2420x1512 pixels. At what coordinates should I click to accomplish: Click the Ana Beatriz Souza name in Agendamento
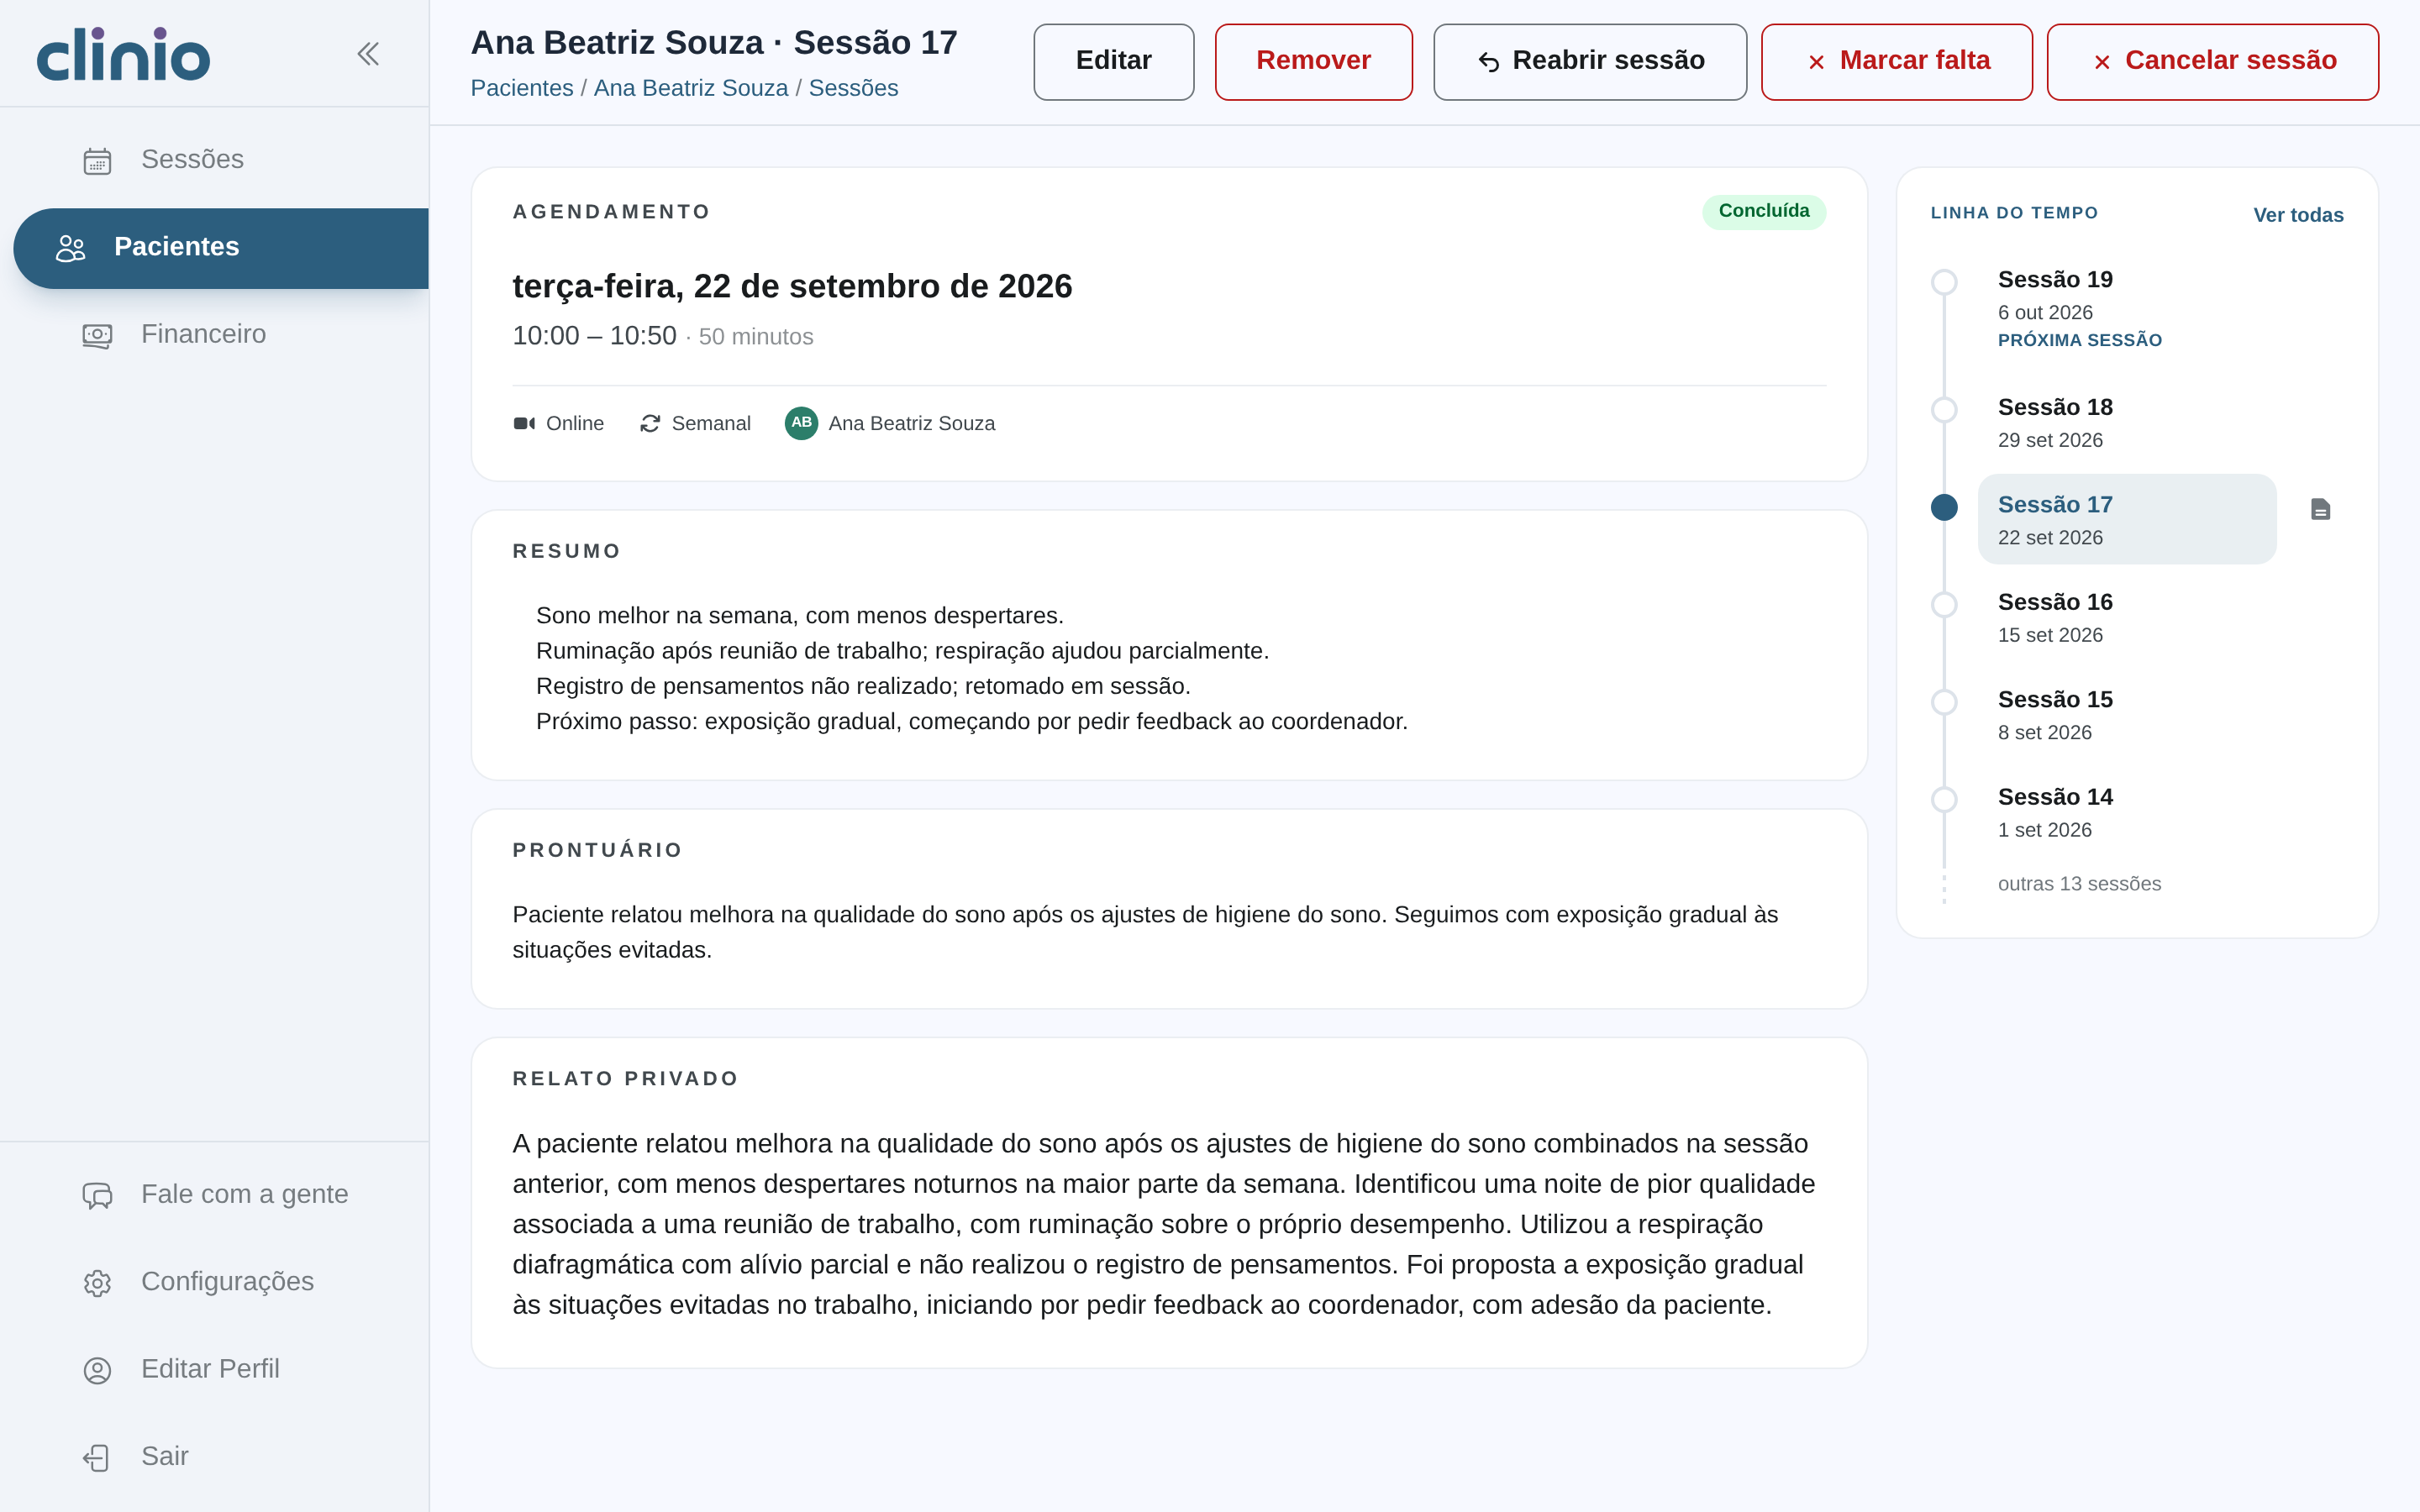912,424
